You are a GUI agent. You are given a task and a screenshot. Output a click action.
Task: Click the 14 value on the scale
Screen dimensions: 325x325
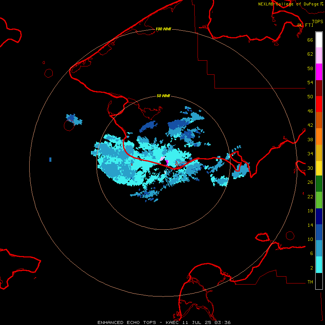tap(310, 225)
